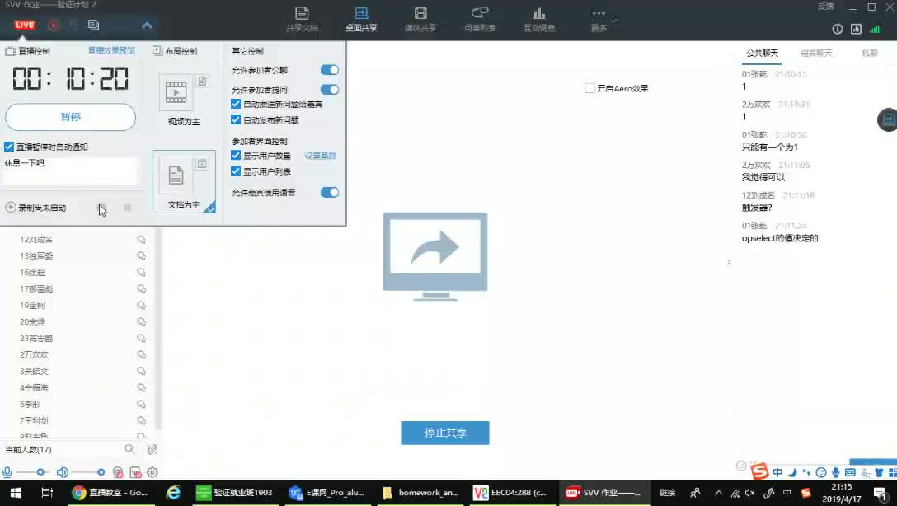Image resolution: width=897 pixels, height=506 pixels.
Task: Select the 桌面共享 desktop sharing tool
Action: click(x=361, y=19)
